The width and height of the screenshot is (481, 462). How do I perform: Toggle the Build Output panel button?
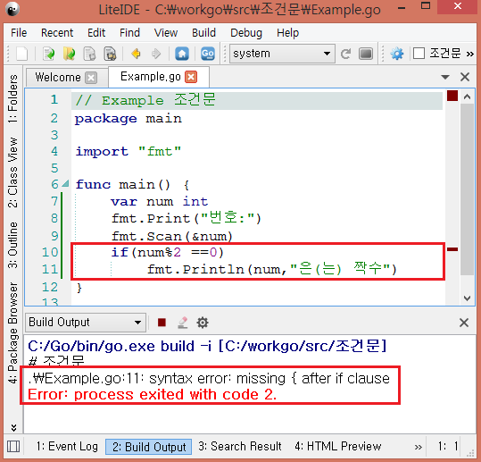149,447
